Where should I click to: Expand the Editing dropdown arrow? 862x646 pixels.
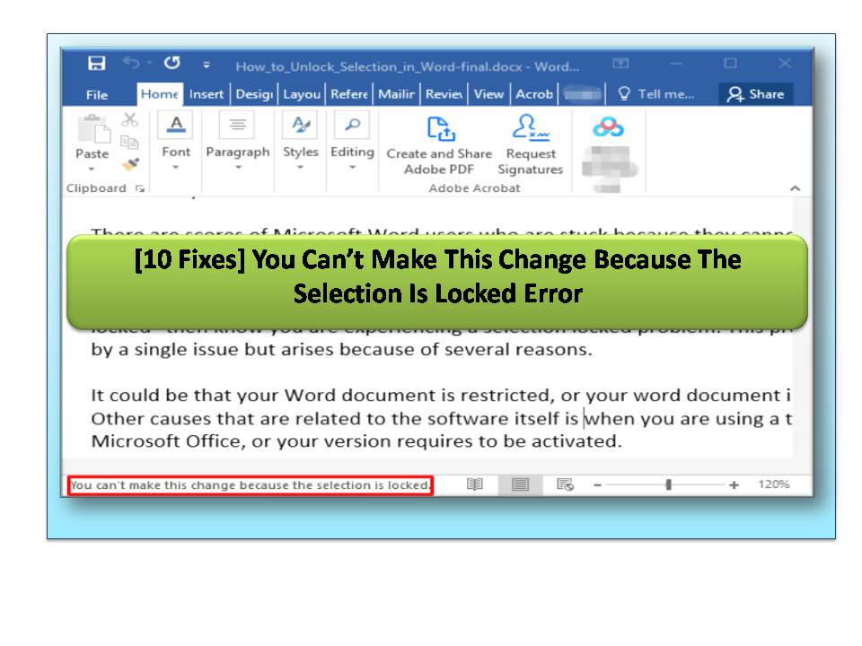click(352, 167)
